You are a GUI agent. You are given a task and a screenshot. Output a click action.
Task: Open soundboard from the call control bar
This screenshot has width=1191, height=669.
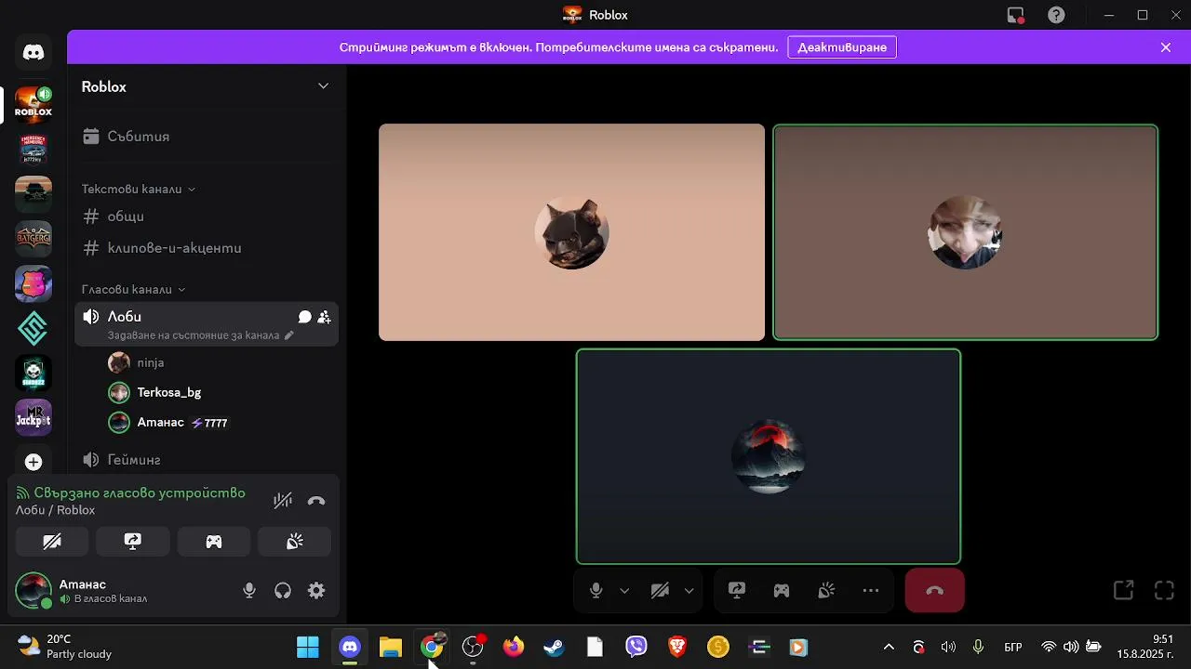(826, 590)
